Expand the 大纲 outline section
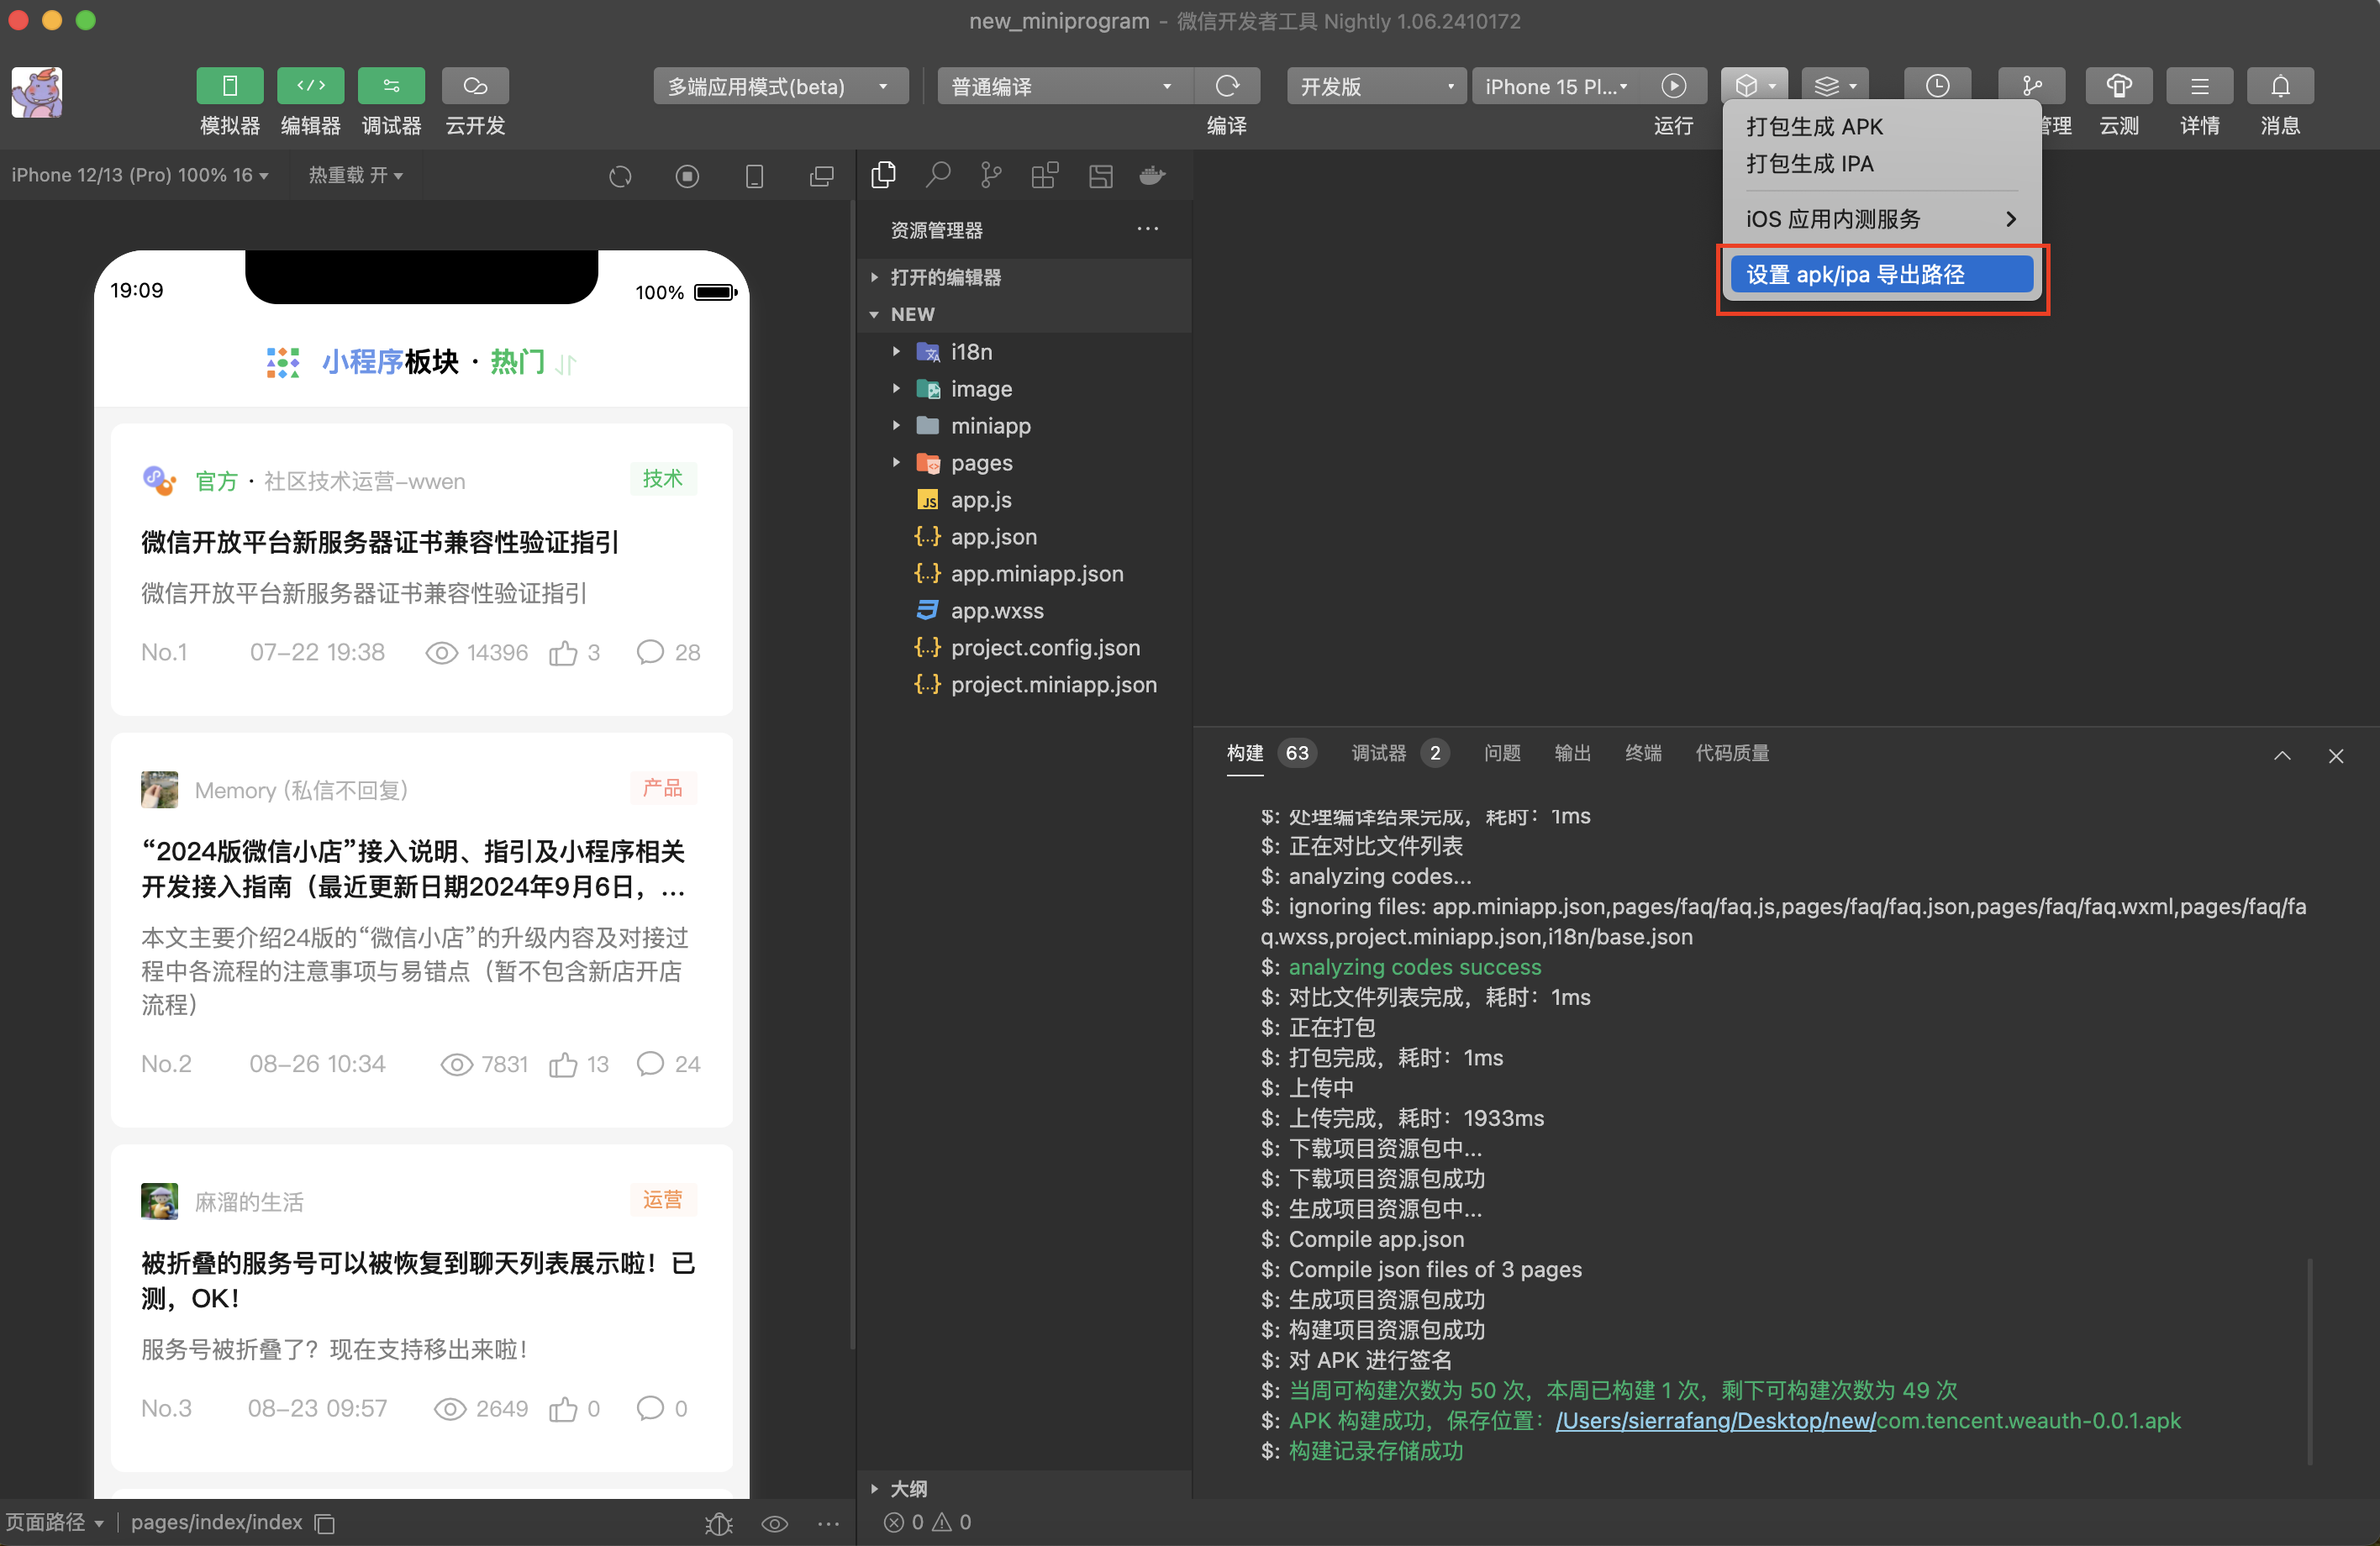Image resolution: width=2380 pixels, height=1546 pixels. [x=1025, y=1488]
